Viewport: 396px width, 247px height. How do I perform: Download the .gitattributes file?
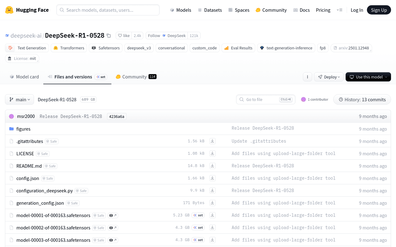[213, 141]
